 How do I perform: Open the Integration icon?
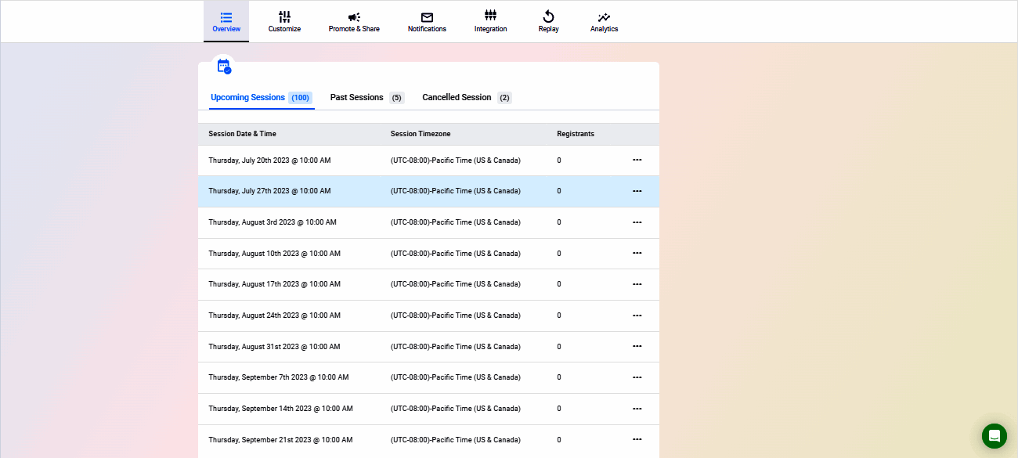click(490, 16)
